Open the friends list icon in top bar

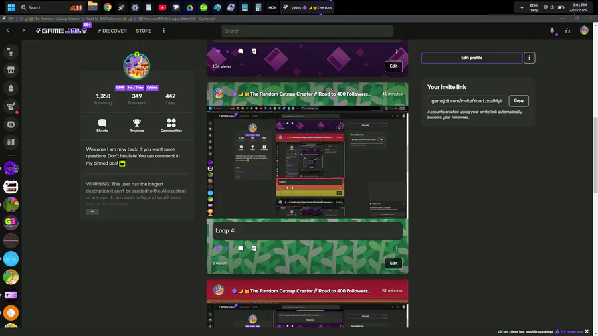(x=568, y=31)
